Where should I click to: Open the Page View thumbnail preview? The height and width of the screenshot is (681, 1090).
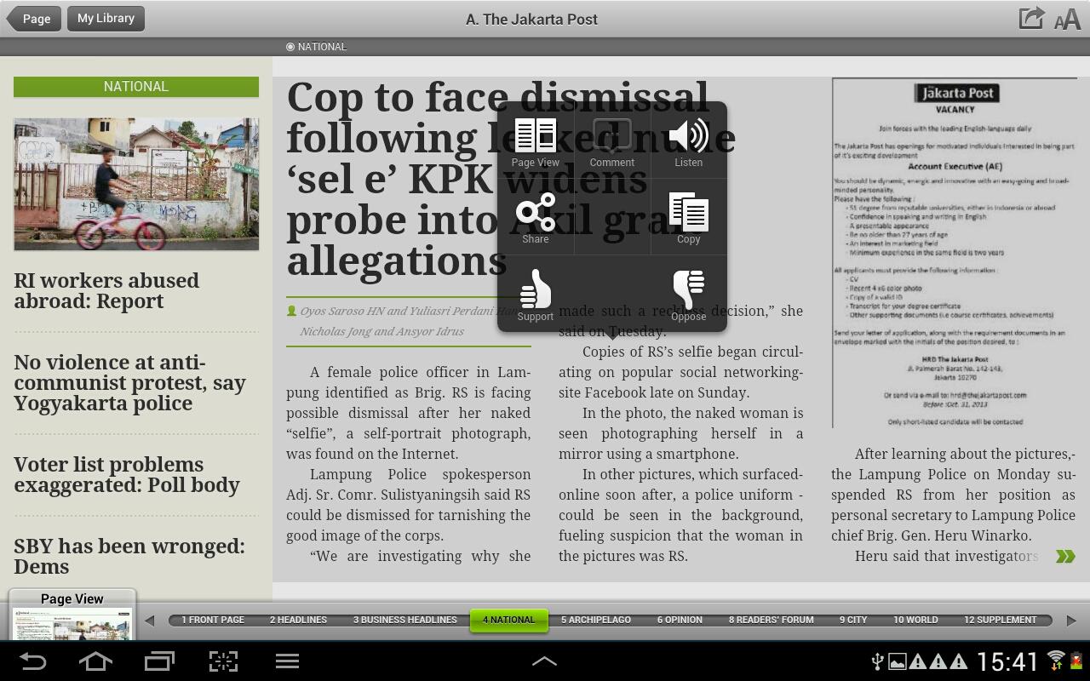tap(72, 615)
